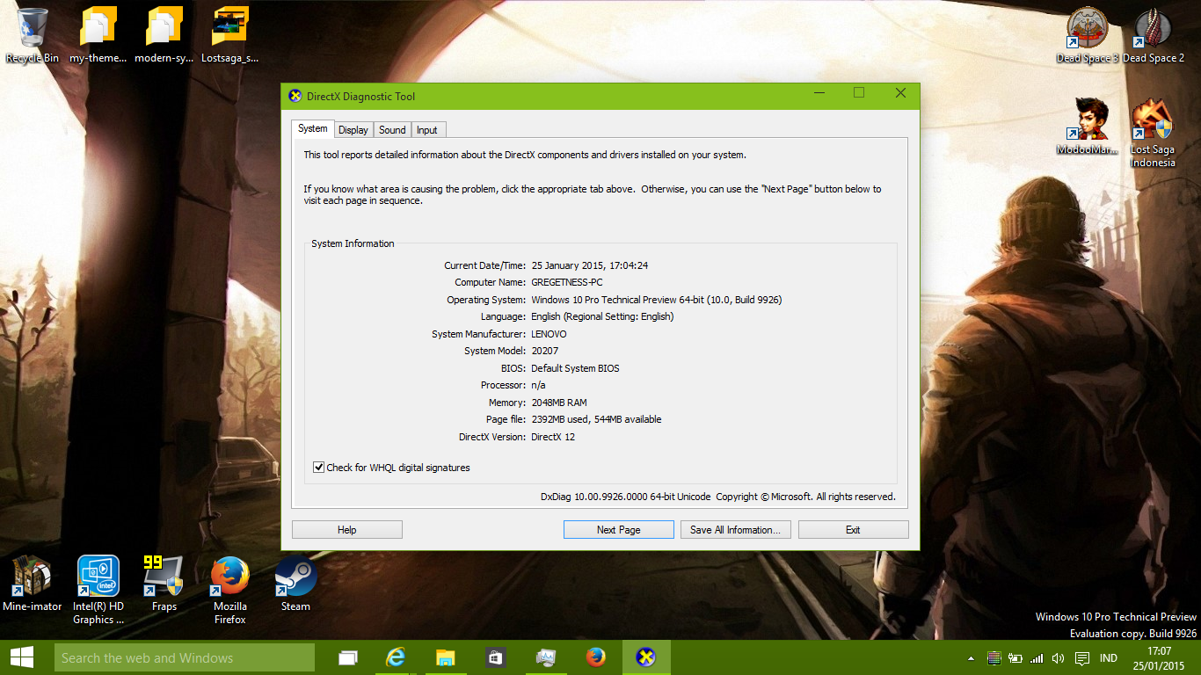Viewport: 1201px width, 675px height.
Task: Click the DirectX 12 version value
Action: 553,437
